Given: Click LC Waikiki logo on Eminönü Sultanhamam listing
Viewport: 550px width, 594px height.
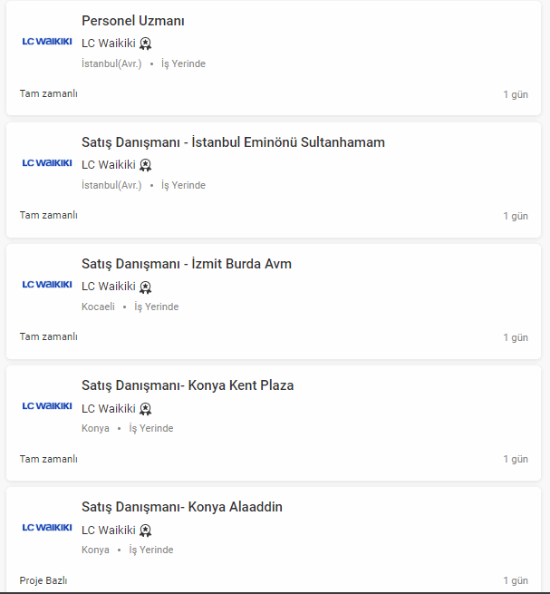Looking at the screenshot, I should click(47, 163).
